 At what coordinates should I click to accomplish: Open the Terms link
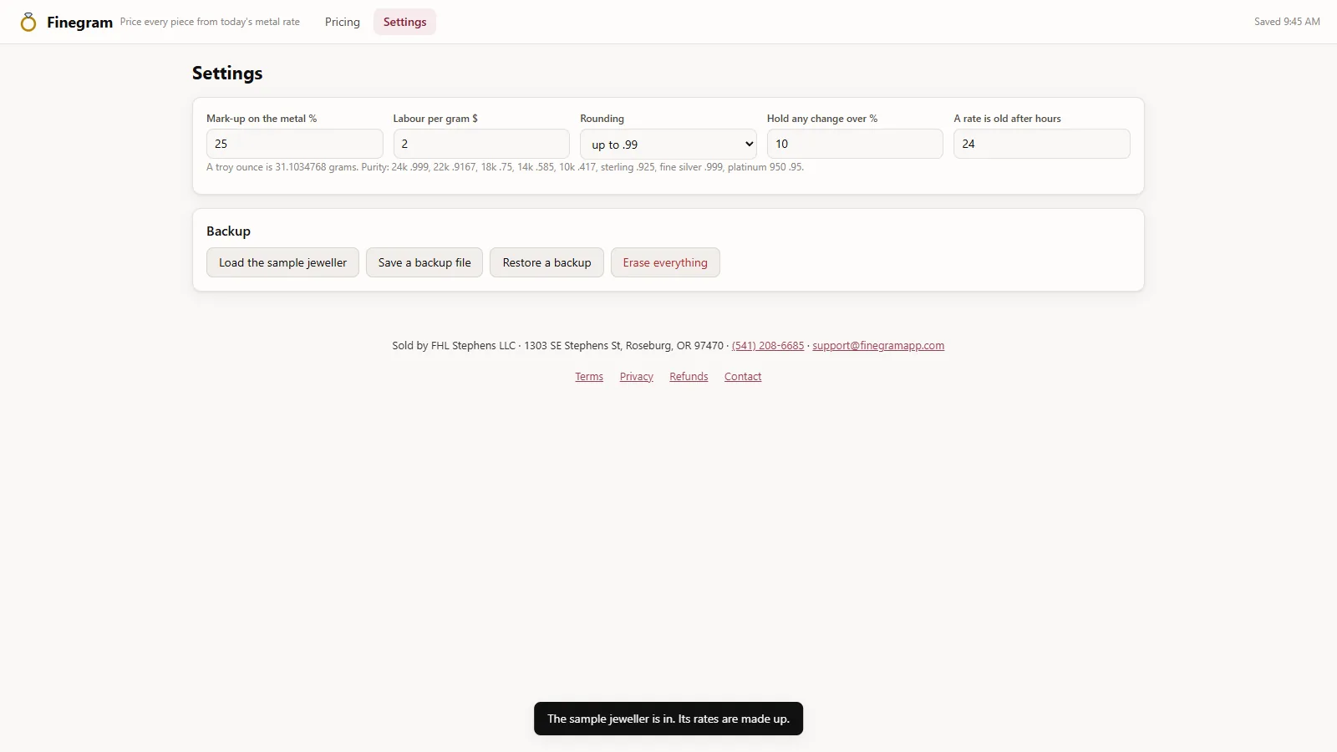pyautogui.click(x=589, y=377)
